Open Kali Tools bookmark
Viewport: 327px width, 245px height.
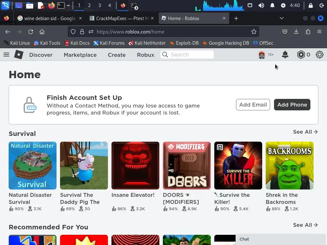pos(47,43)
